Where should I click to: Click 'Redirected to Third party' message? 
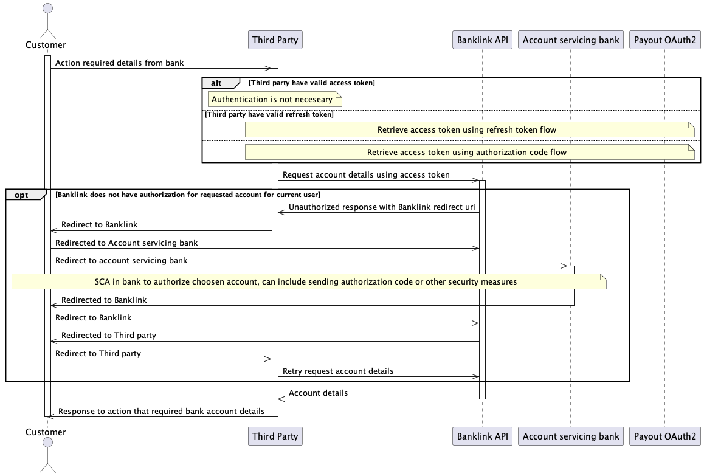tap(109, 336)
